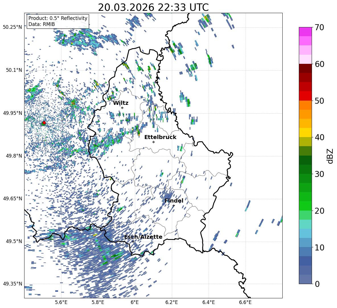Click the 50.25°N latitude label

tap(13, 27)
